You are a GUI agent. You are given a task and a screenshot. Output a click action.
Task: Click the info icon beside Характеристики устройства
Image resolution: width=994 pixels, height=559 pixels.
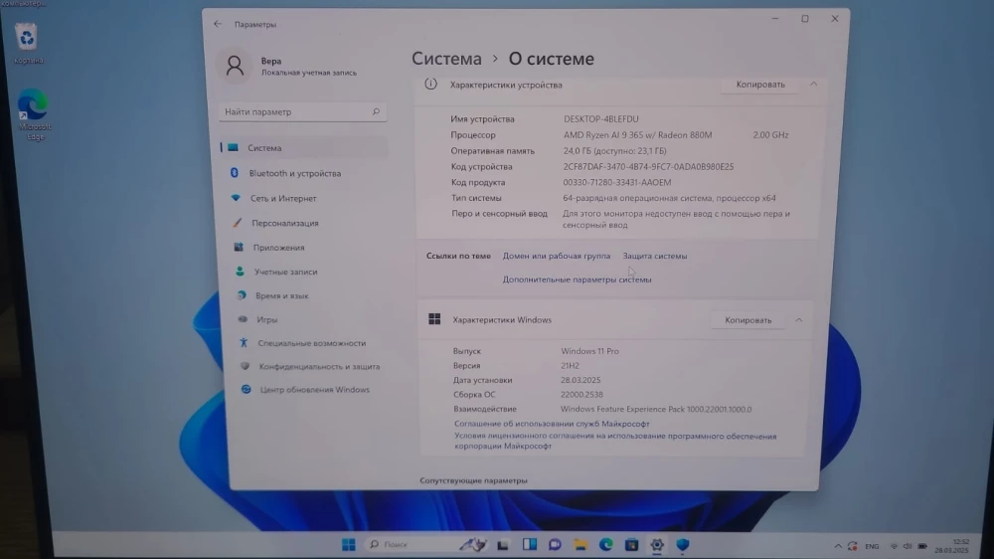click(x=431, y=84)
